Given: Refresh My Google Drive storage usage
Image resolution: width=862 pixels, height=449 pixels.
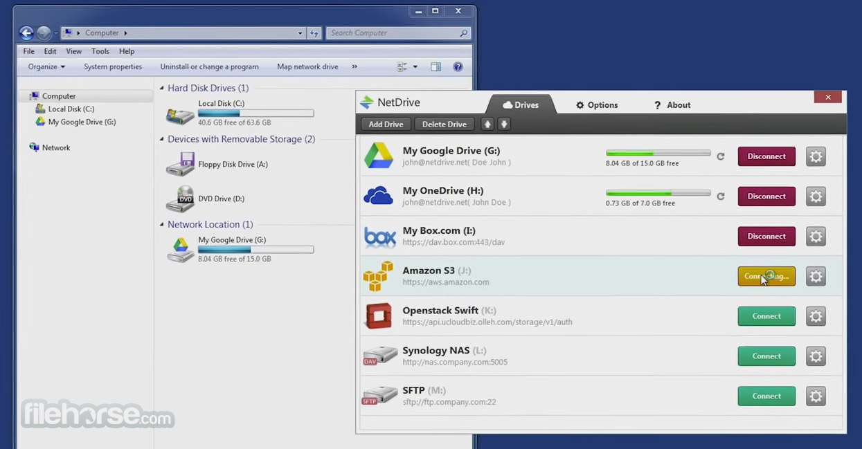Looking at the screenshot, I should pyautogui.click(x=721, y=156).
